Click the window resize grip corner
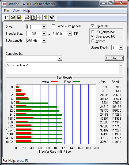The width and height of the screenshot is (129, 165). pyautogui.click(x=125, y=161)
